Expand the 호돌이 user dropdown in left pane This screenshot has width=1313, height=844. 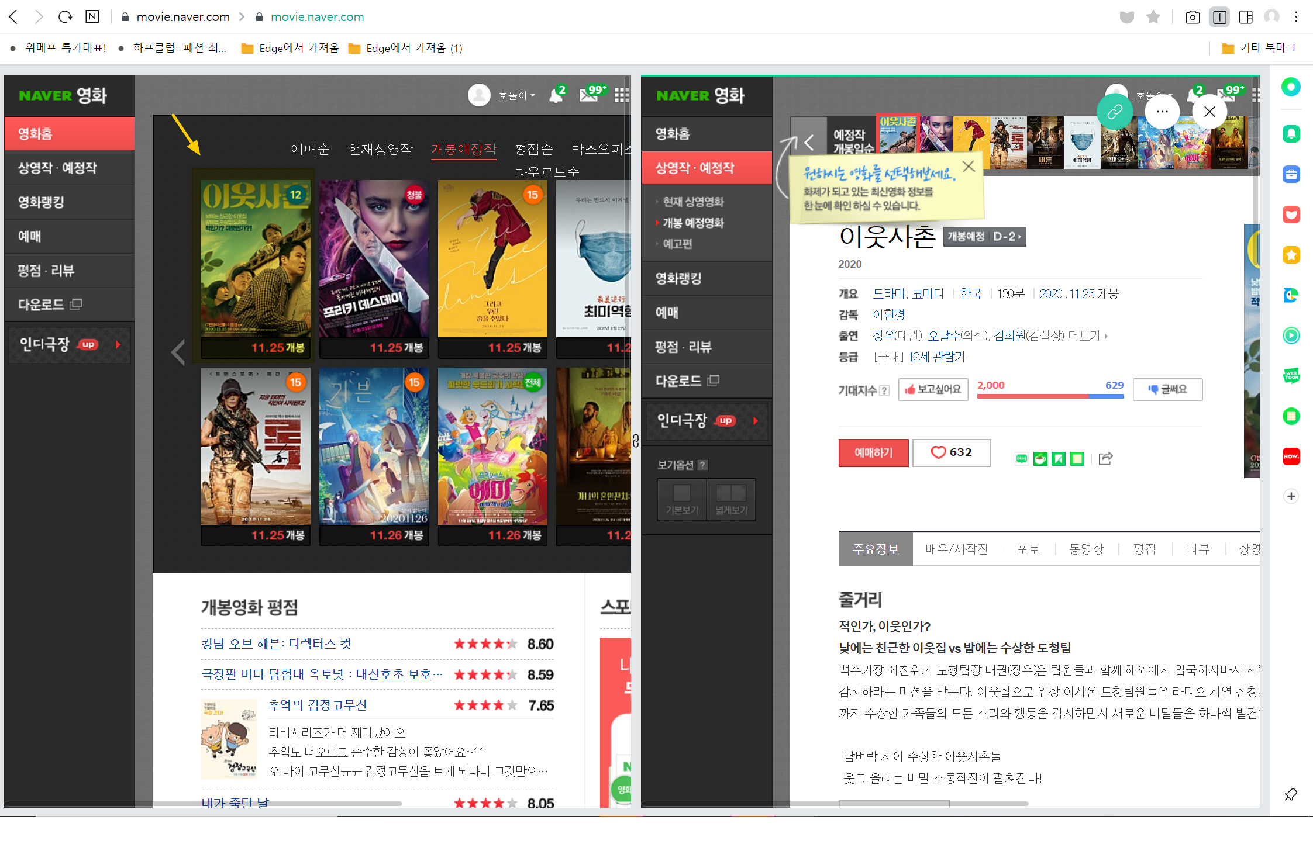click(517, 95)
